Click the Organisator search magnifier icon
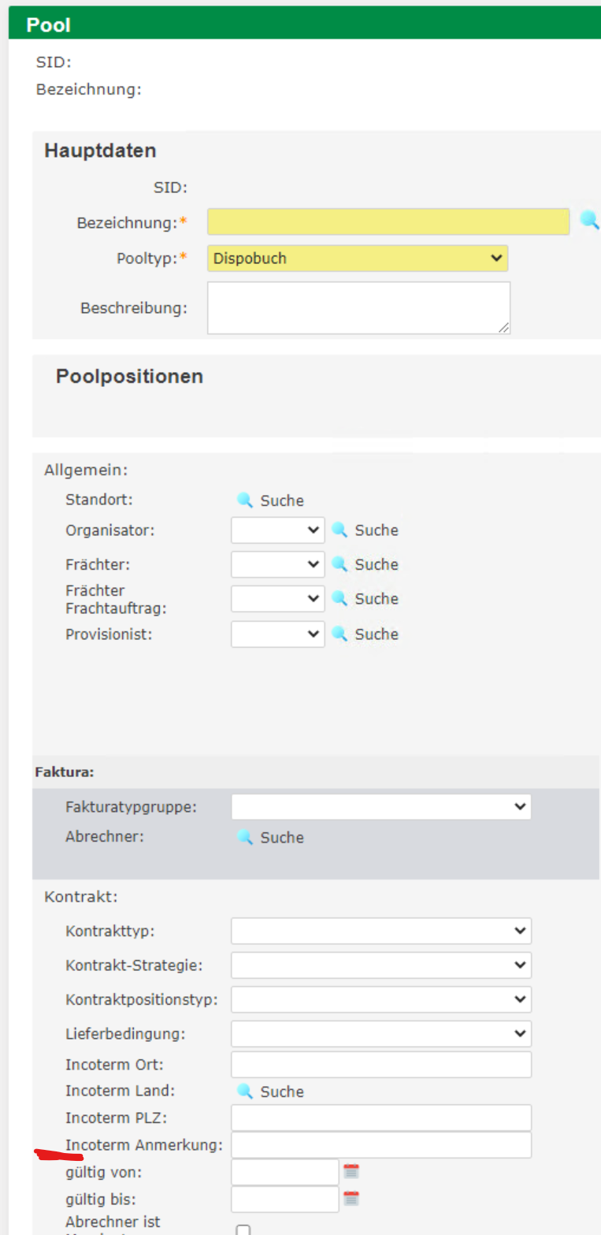This screenshot has height=1235, width=601. [x=339, y=530]
